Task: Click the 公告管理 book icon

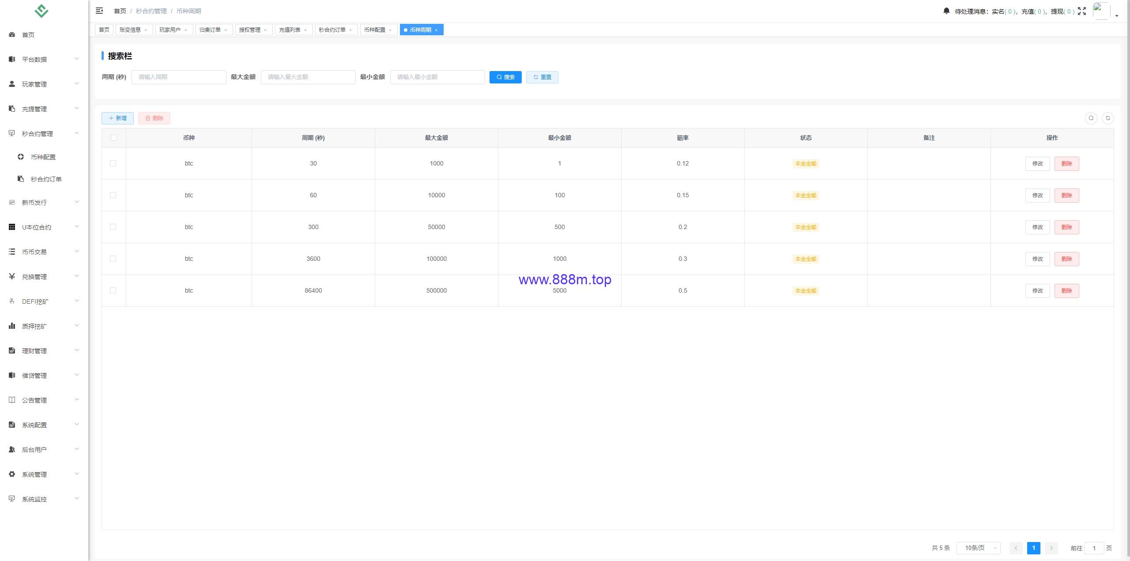Action: coord(12,400)
